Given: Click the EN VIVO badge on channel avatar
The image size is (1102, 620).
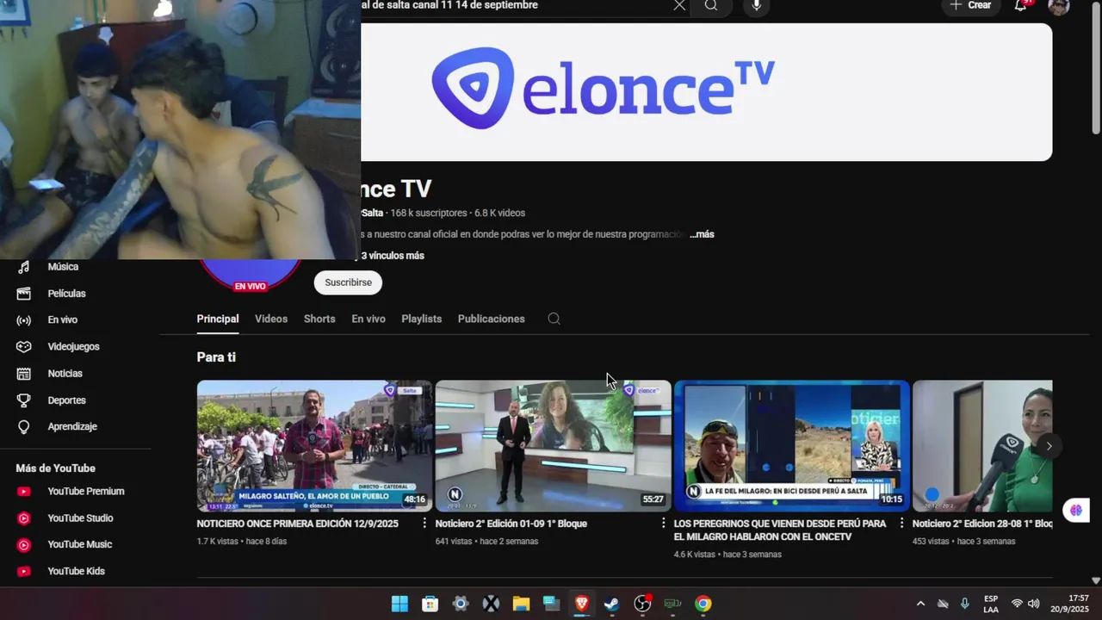Looking at the screenshot, I should click(x=250, y=286).
